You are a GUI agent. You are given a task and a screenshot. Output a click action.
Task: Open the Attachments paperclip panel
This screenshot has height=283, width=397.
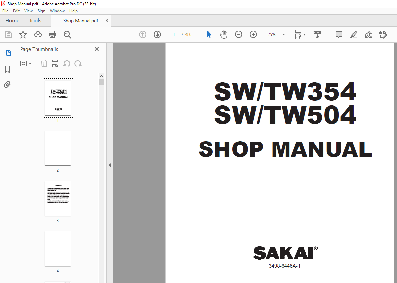(7, 84)
